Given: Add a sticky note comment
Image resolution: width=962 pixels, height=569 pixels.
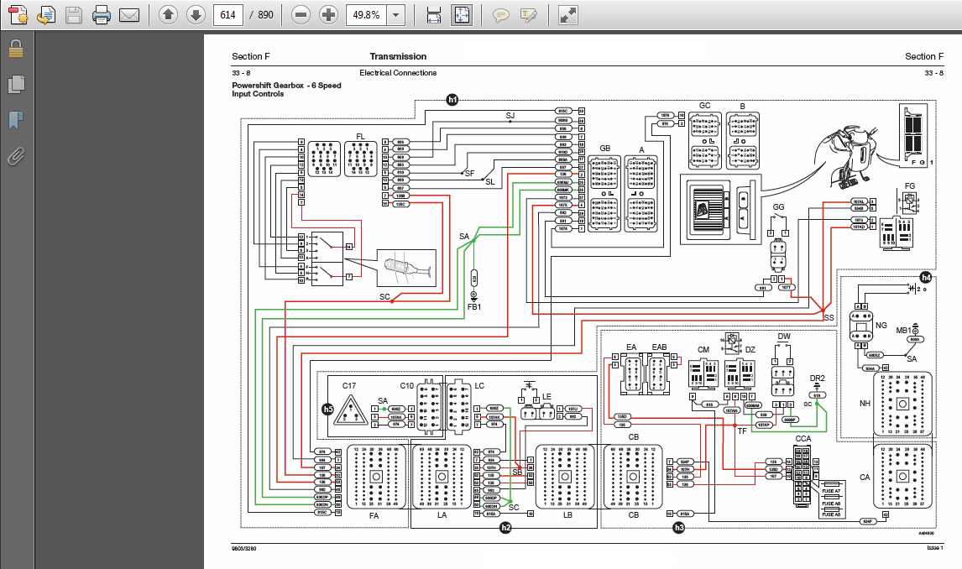Looking at the screenshot, I should [501, 15].
